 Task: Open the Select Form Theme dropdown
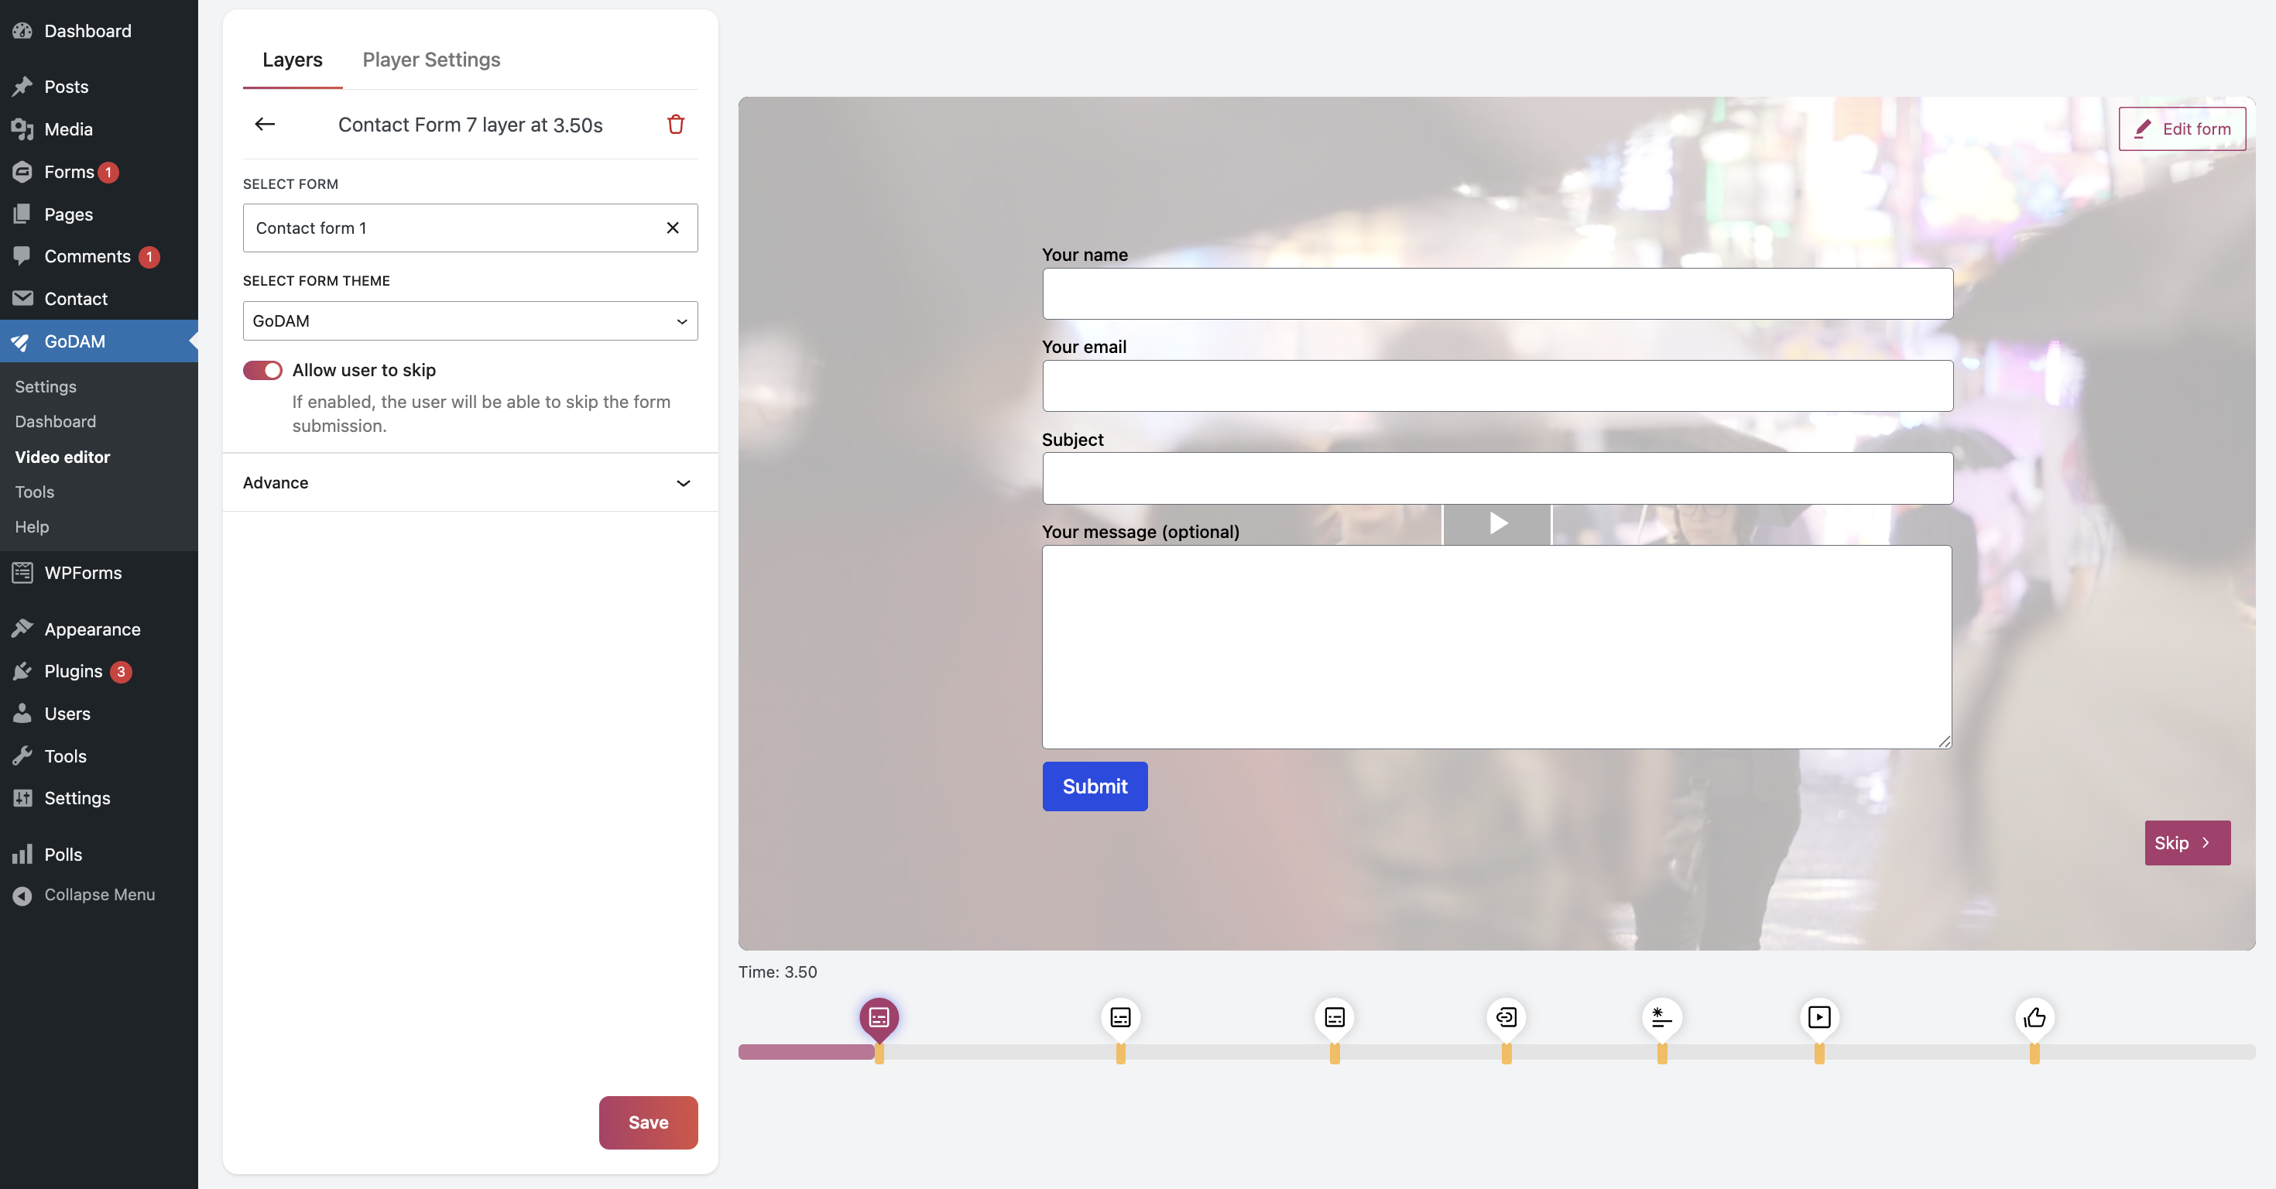pos(470,320)
